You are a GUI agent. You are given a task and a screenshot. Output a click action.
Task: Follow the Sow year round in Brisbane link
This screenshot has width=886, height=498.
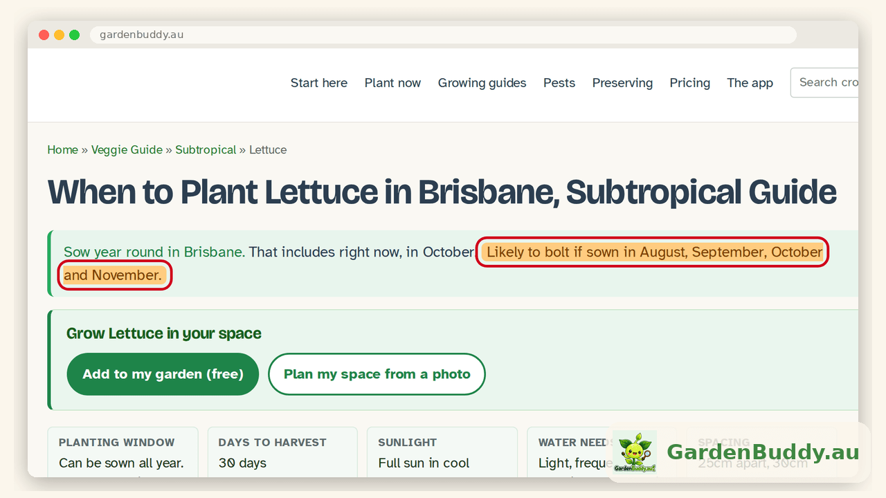[x=154, y=252]
